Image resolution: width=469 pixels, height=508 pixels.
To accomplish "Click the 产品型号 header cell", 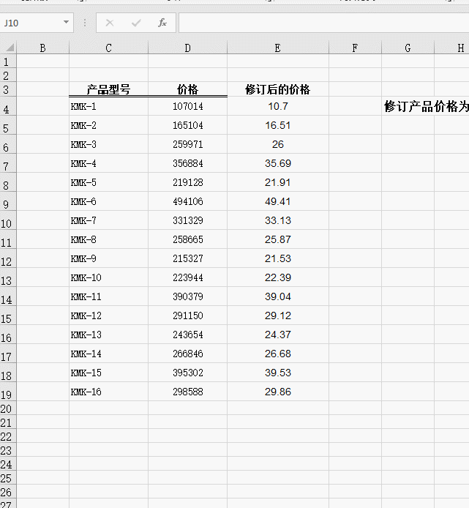I will (x=108, y=89).
